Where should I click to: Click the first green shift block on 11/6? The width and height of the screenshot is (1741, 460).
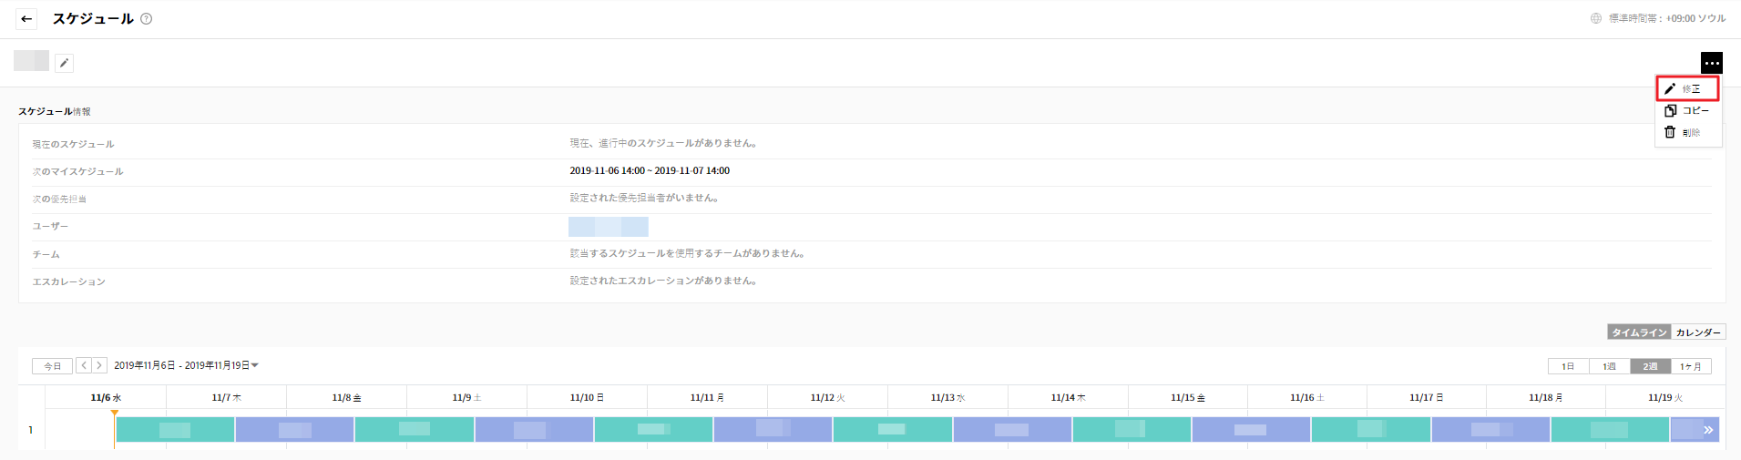coord(175,430)
